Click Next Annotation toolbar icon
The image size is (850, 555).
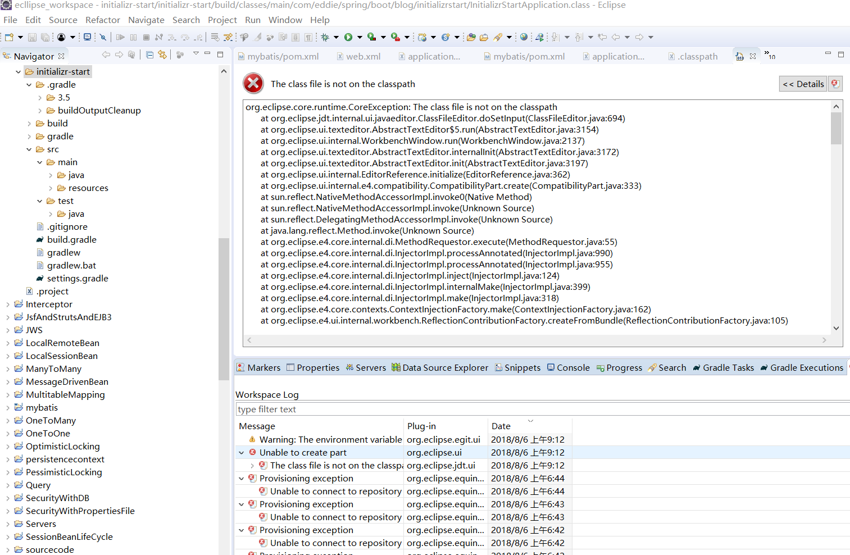[555, 37]
